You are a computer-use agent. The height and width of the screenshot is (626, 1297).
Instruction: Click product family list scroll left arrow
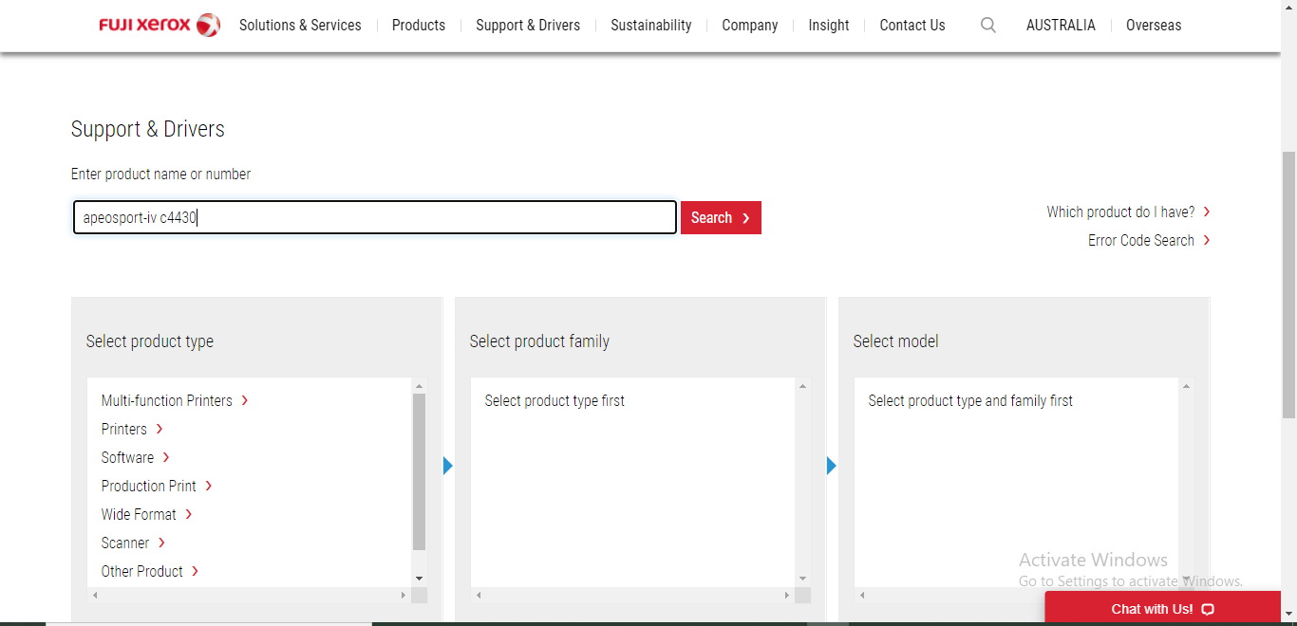point(479,596)
